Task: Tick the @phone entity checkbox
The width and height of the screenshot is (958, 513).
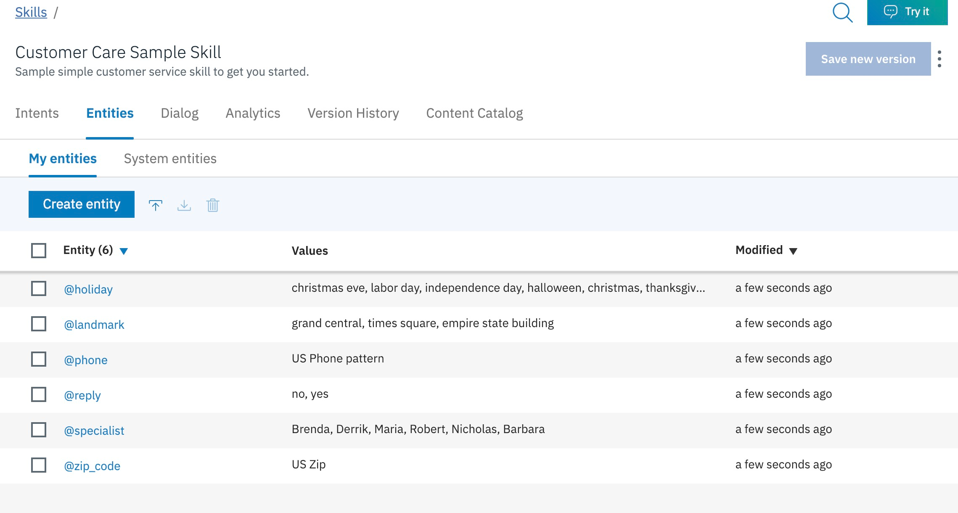Action: [39, 359]
